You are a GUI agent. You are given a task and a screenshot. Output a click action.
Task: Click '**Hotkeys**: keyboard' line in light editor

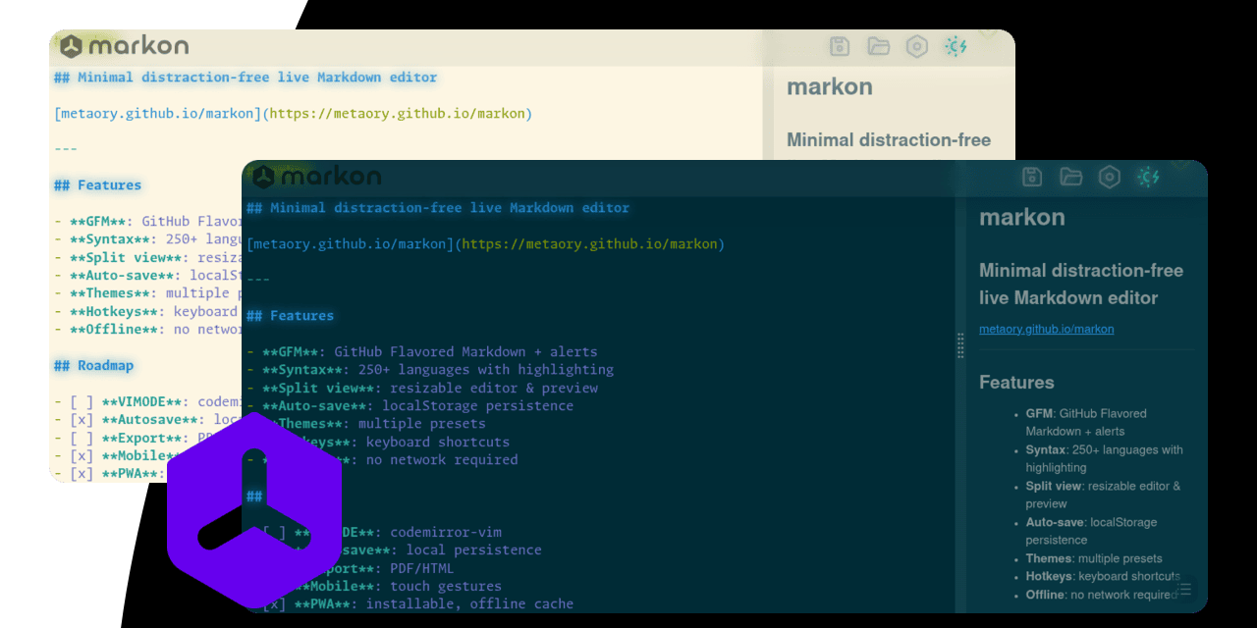147,312
